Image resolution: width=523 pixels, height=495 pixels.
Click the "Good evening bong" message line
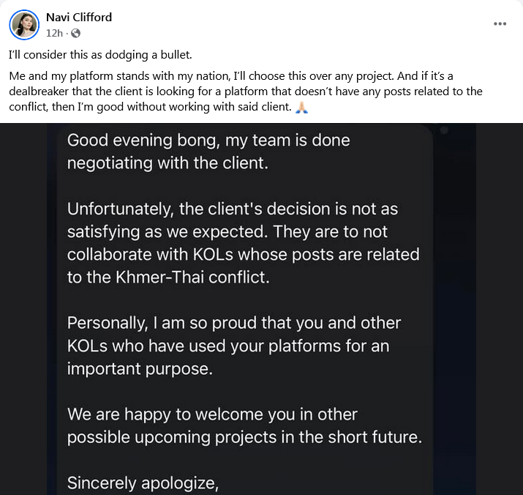[208, 140]
